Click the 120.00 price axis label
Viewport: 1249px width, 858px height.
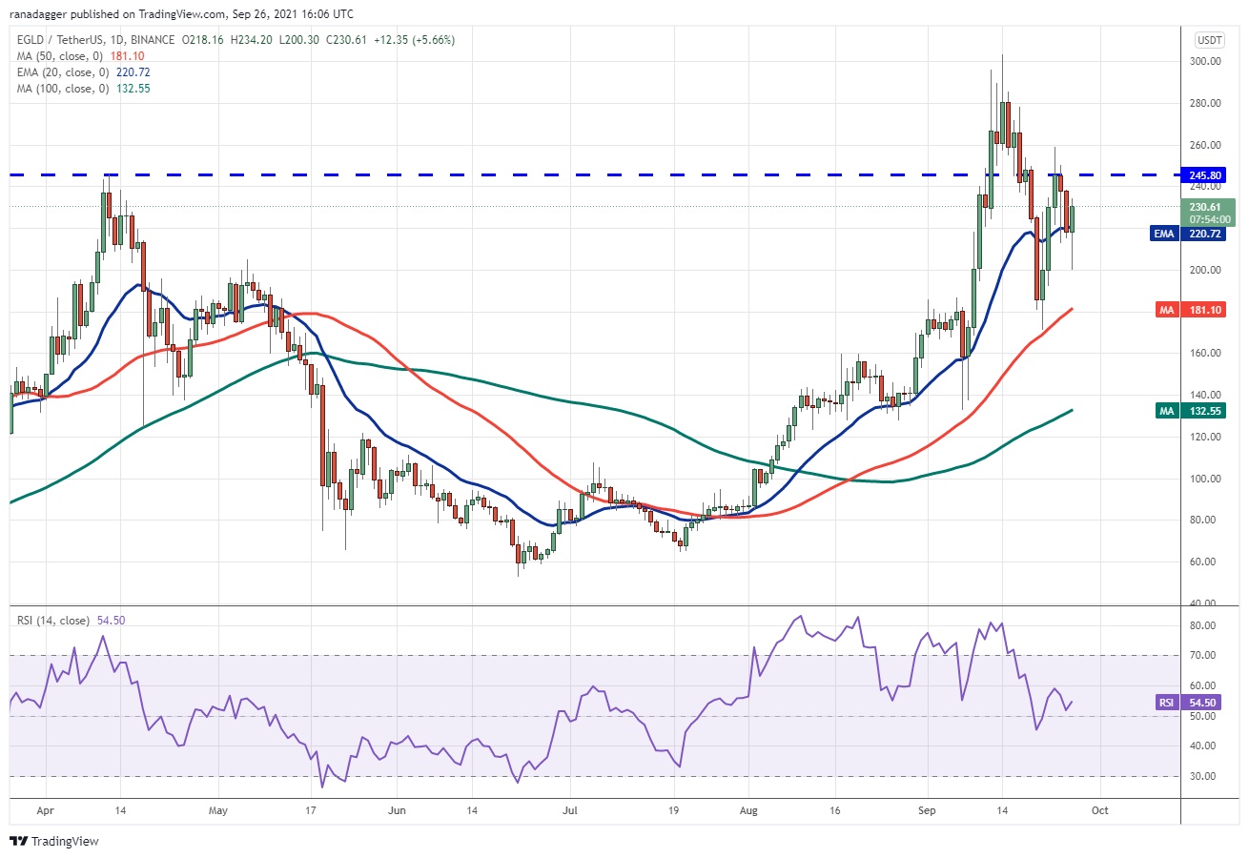click(x=1206, y=437)
